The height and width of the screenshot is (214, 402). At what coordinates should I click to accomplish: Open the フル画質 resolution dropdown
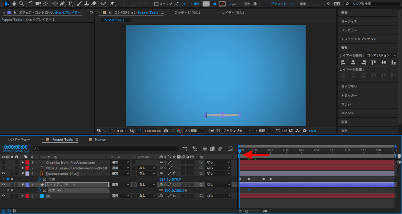tap(196, 131)
